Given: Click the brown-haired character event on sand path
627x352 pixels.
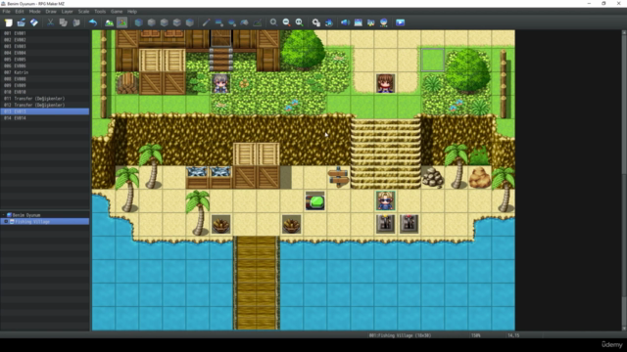Looking at the screenshot, I should (385, 83).
